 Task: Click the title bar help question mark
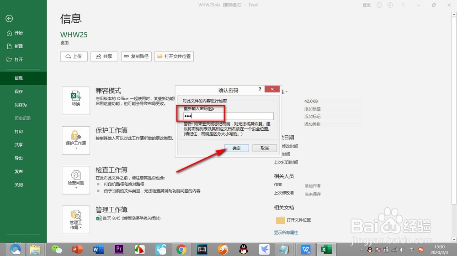pyautogui.click(x=403, y=5)
